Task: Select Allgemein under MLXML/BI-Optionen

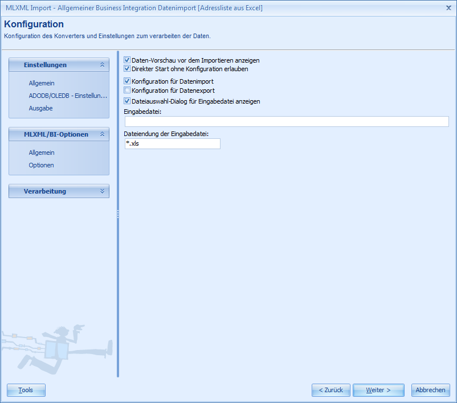Action: click(x=38, y=153)
